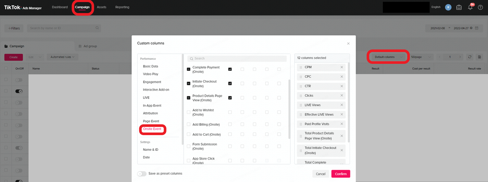Select the Onsite Event category
Viewport: 488px width, 182px height.
152,129
